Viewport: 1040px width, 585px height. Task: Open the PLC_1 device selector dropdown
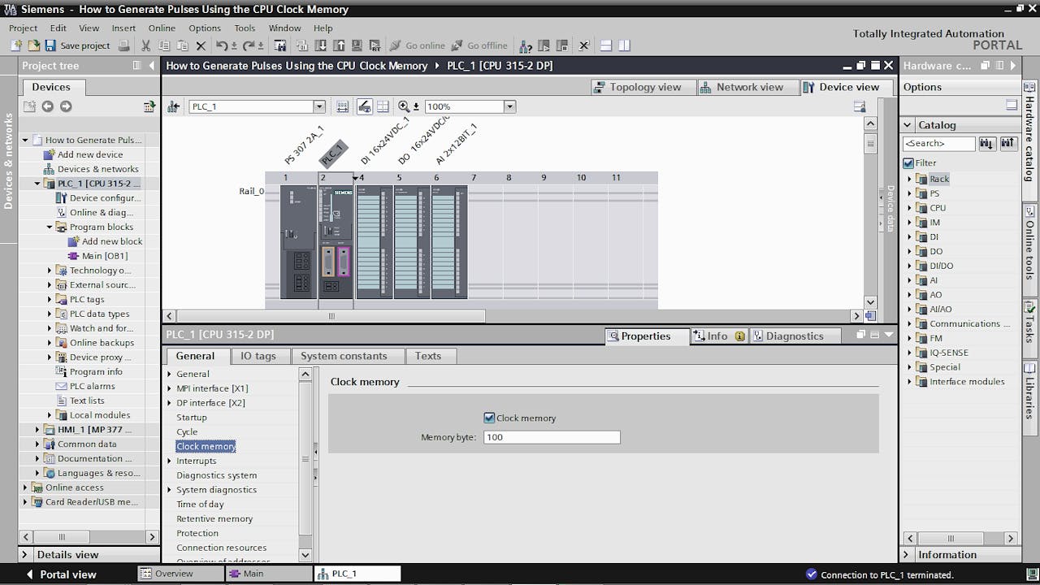pyautogui.click(x=318, y=106)
